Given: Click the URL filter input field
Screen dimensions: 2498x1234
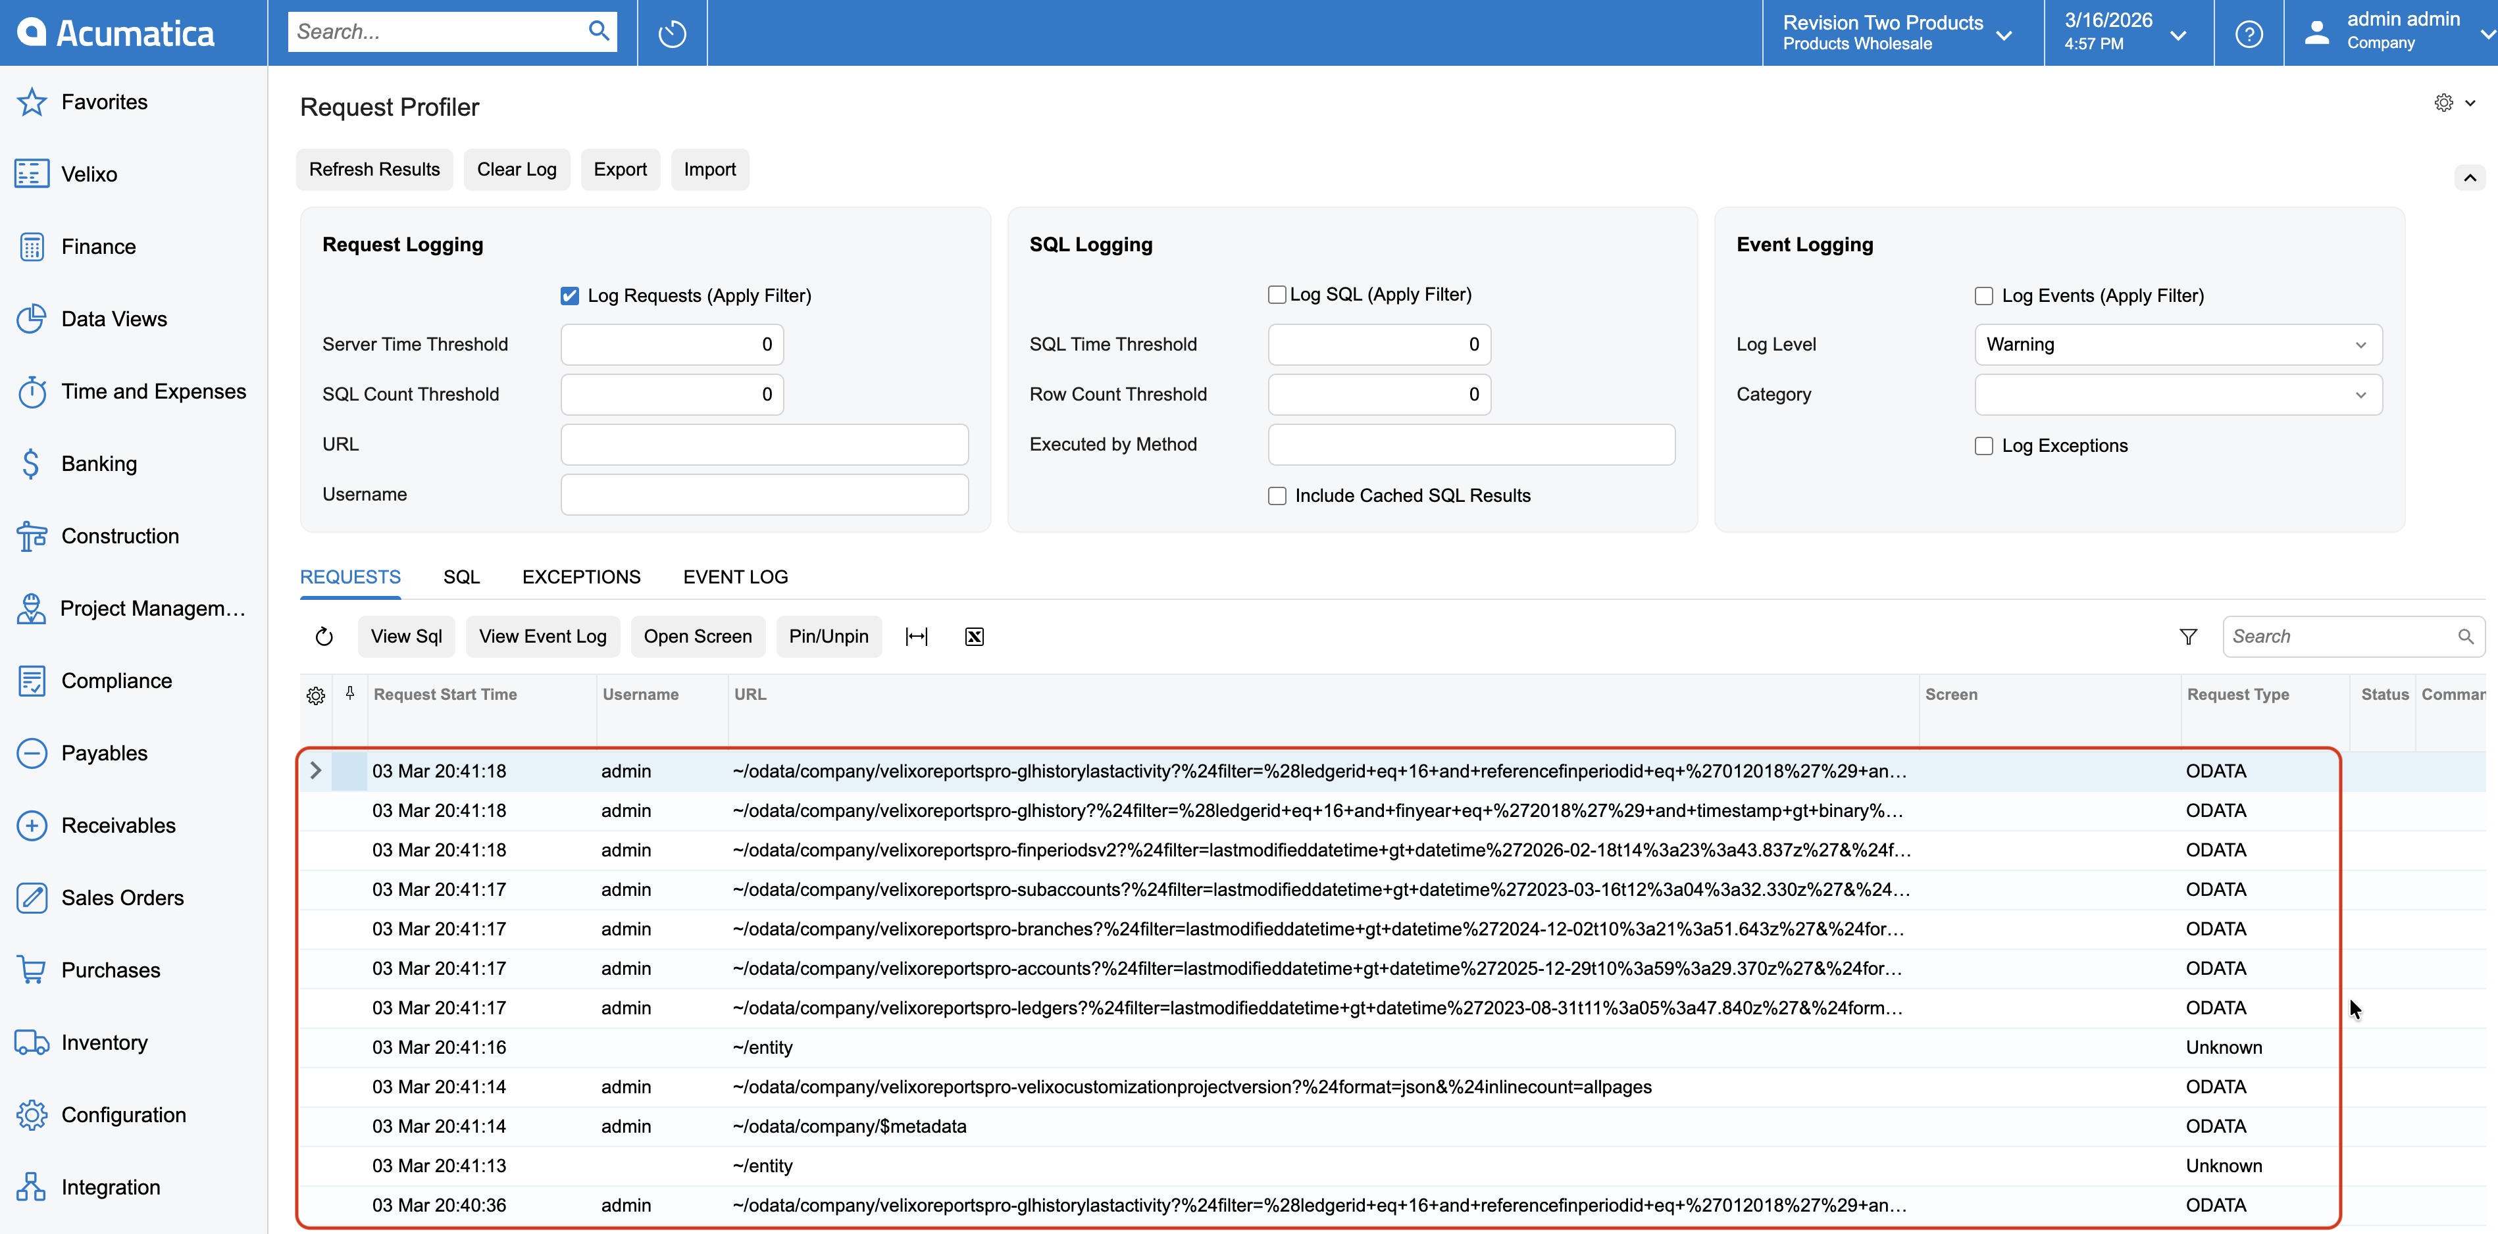Looking at the screenshot, I should coord(764,445).
